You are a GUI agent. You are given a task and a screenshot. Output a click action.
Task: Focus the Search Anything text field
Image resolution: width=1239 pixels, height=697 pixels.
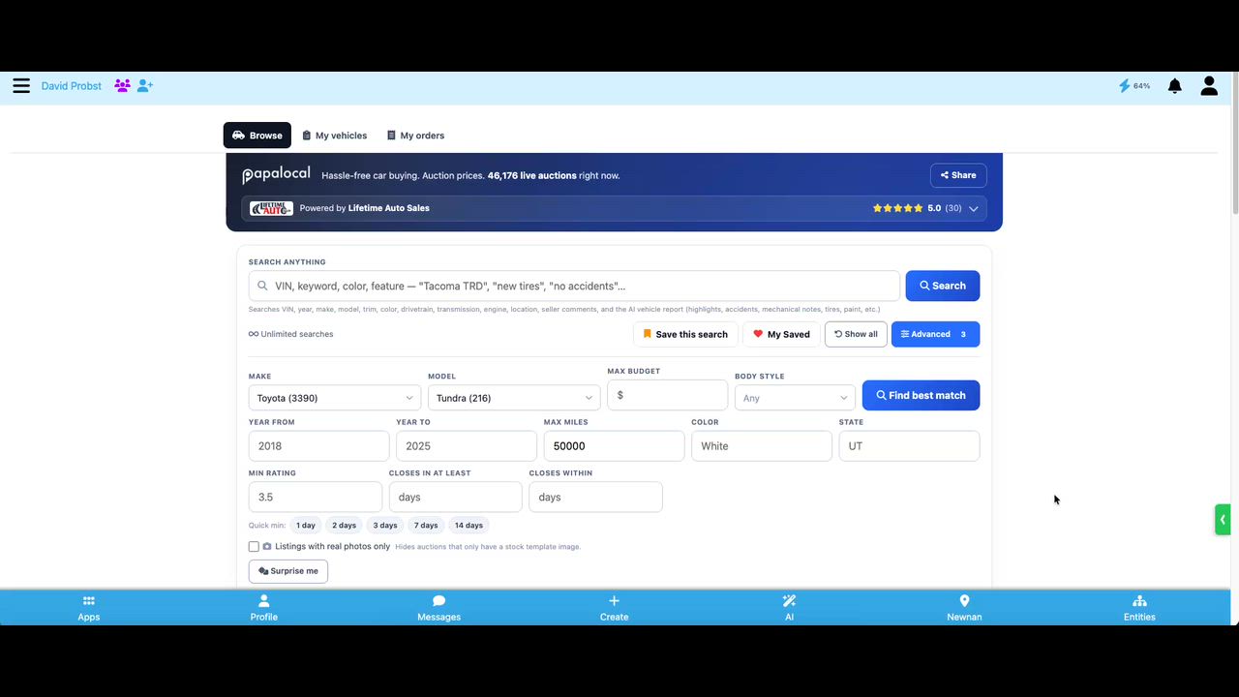coord(574,286)
